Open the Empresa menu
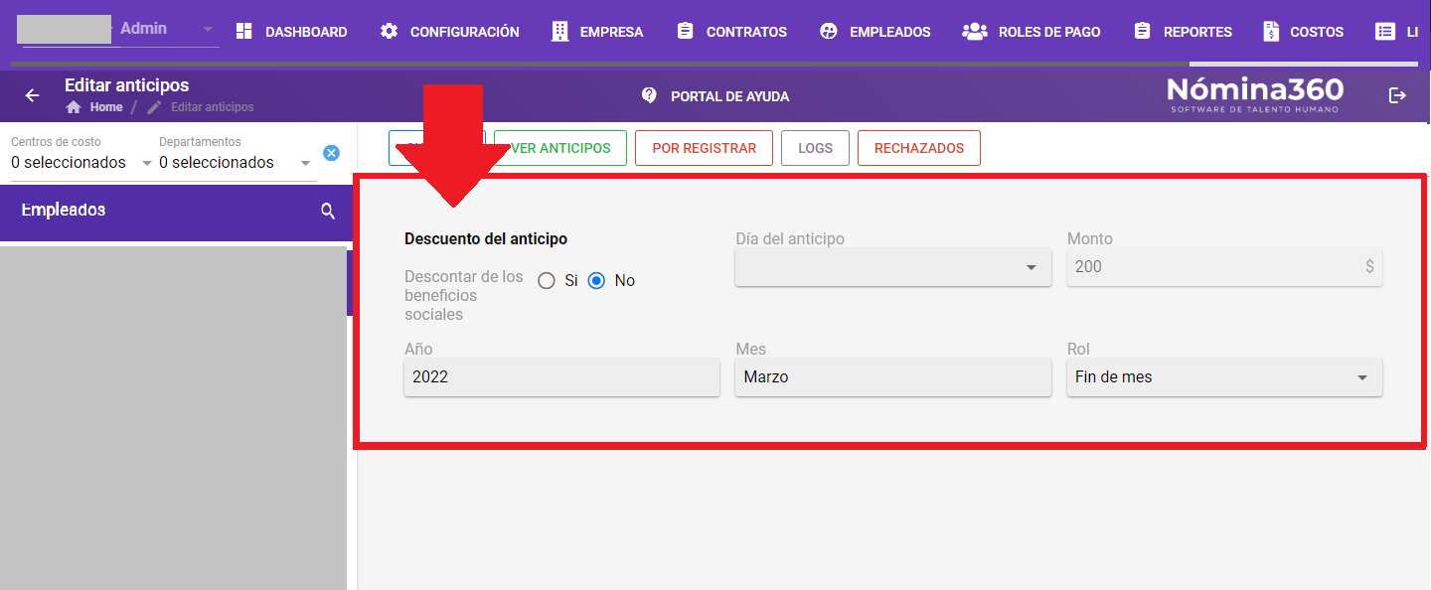This screenshot has height=590, width=1431. (597, 32)
